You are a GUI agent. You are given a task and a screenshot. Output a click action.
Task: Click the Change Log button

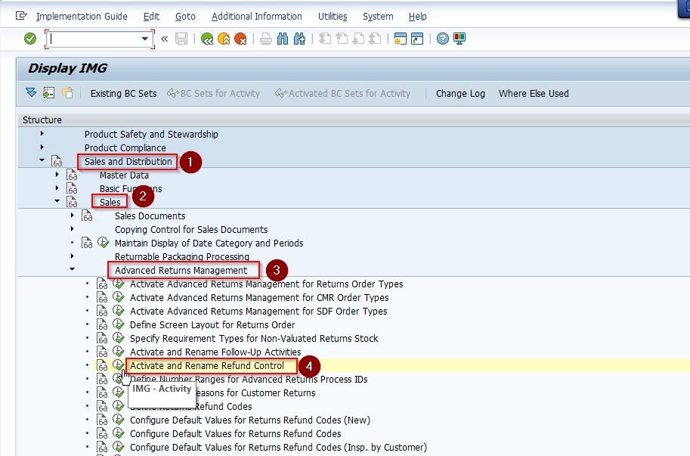460,93
